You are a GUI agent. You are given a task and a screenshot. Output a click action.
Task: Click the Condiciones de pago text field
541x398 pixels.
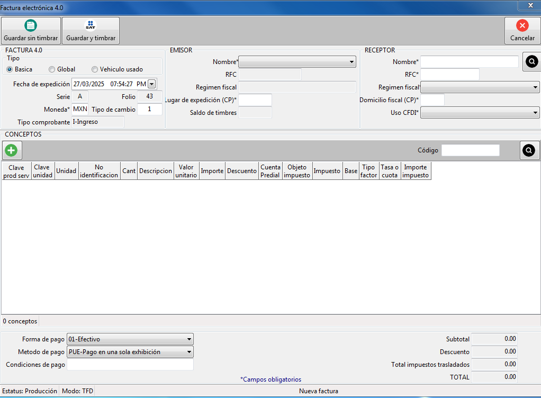point(130,365)
